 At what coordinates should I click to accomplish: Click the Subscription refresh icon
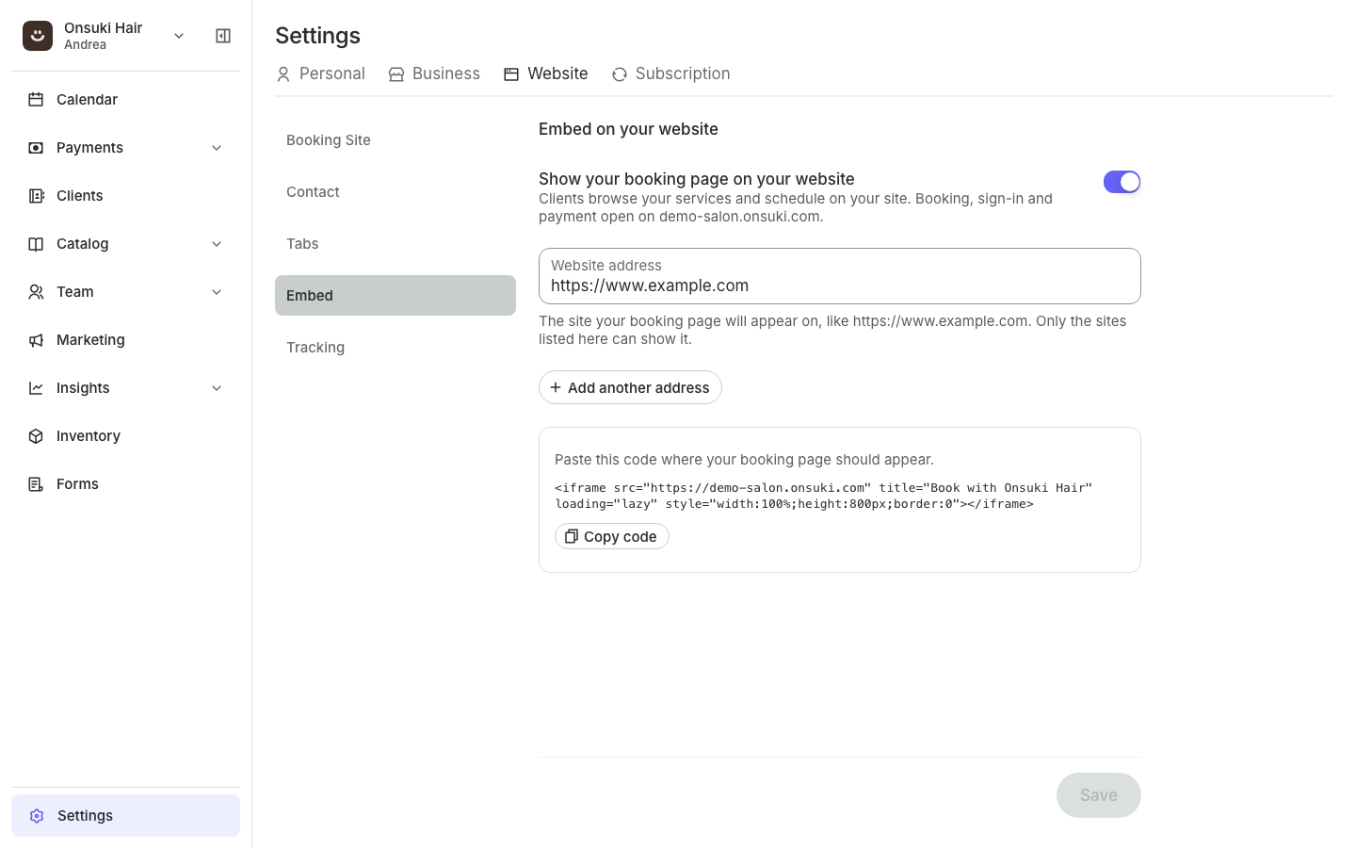620,74
